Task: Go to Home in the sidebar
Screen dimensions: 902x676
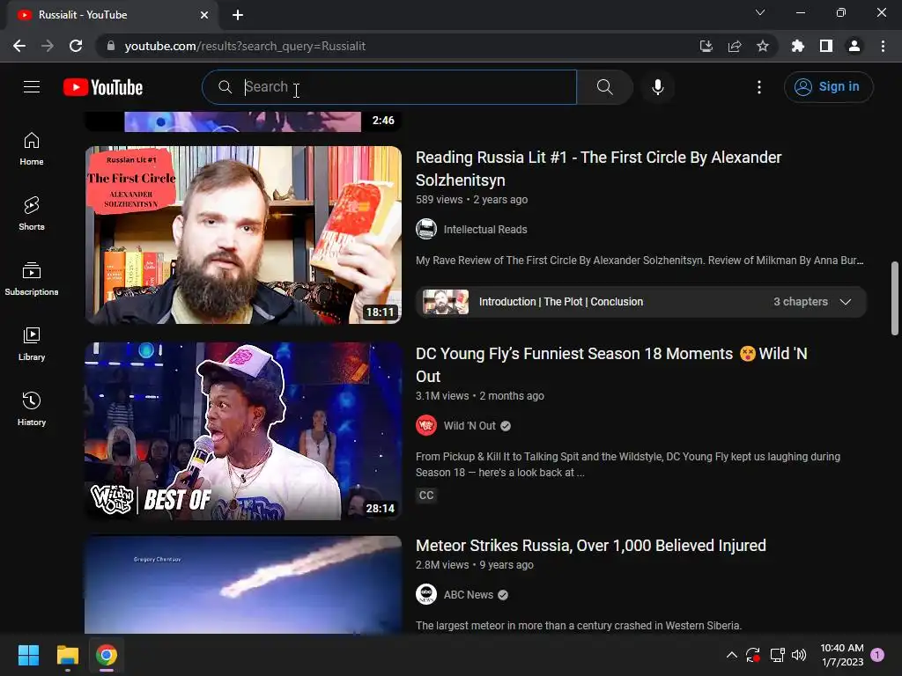Action: [x=32, y=149]
